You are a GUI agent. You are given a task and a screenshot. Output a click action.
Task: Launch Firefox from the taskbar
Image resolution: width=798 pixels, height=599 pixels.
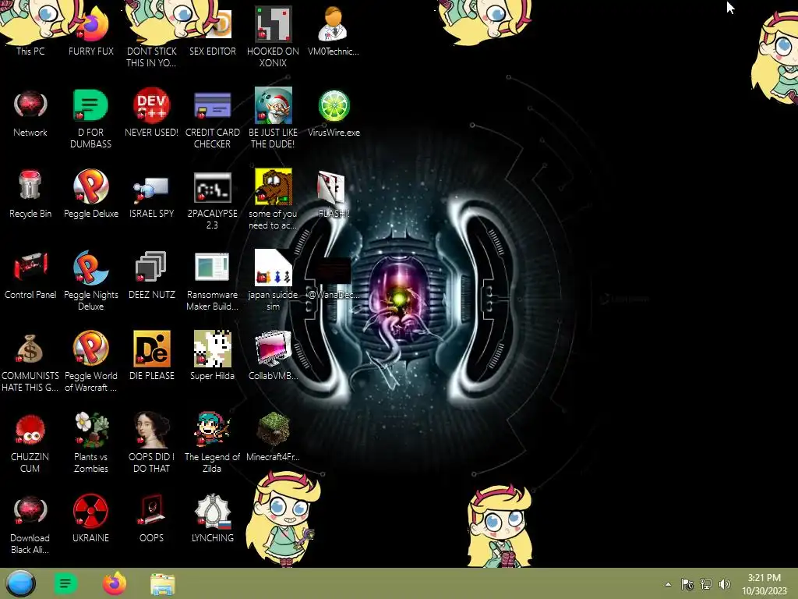pyautogui.click(x=115, y=583)
